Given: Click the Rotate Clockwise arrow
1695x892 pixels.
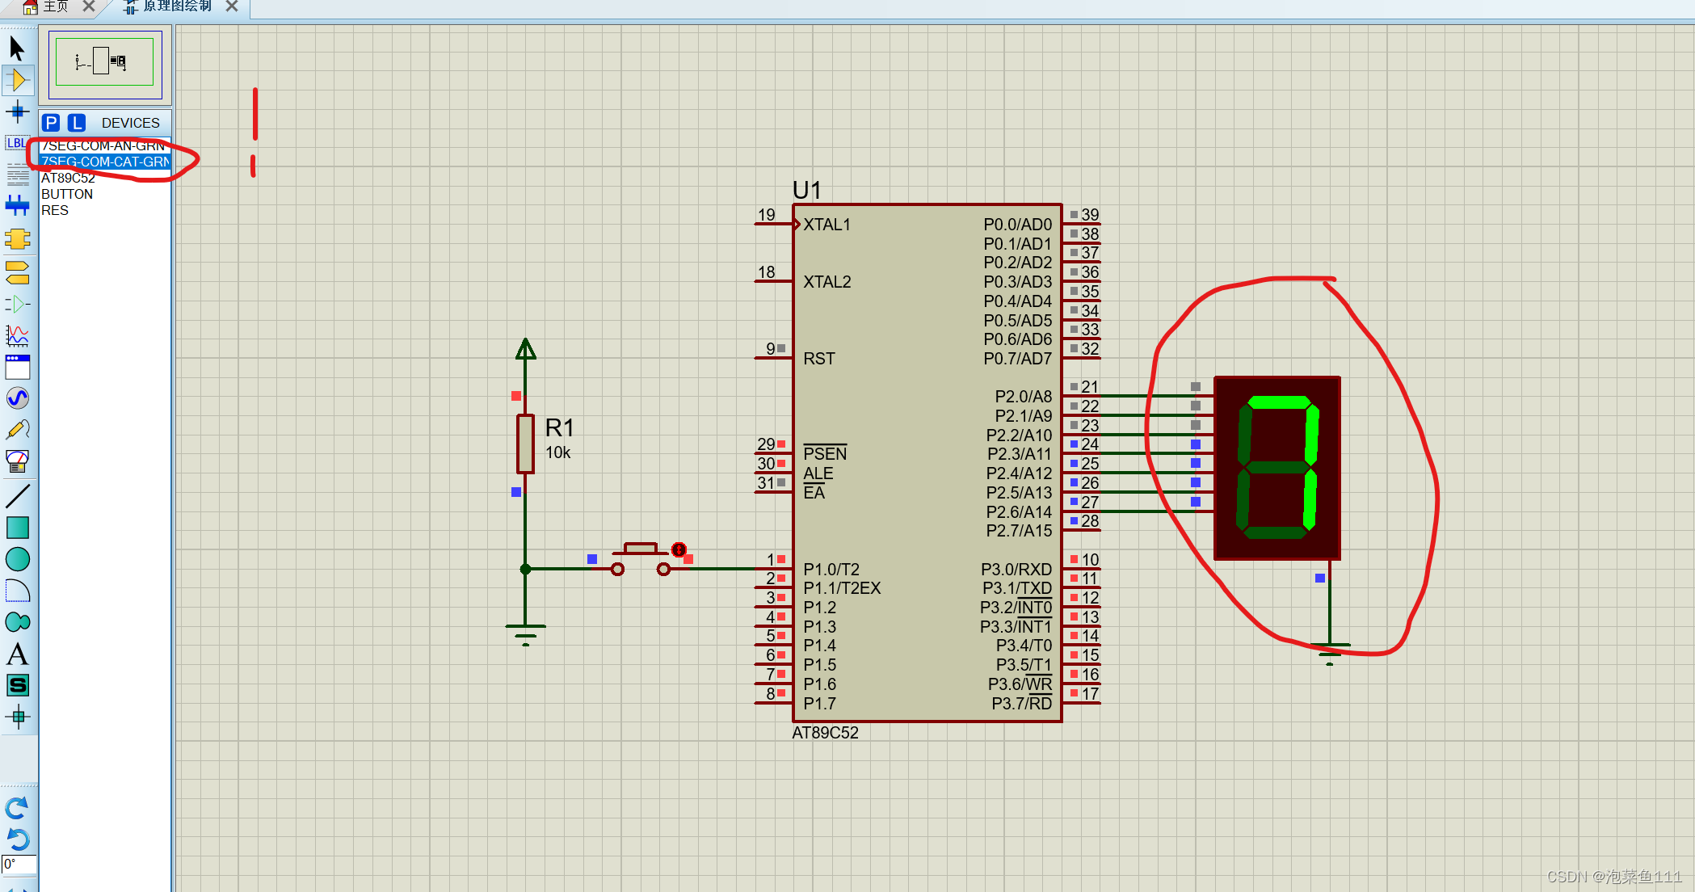Looking at the screenshot, I should (x=17, y=807).
